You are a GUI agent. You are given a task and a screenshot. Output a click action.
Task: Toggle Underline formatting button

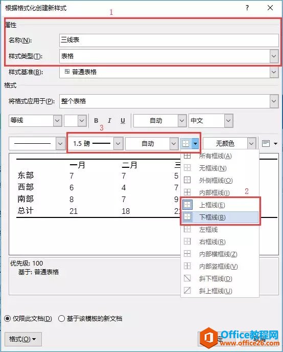[x=123, y=121]
